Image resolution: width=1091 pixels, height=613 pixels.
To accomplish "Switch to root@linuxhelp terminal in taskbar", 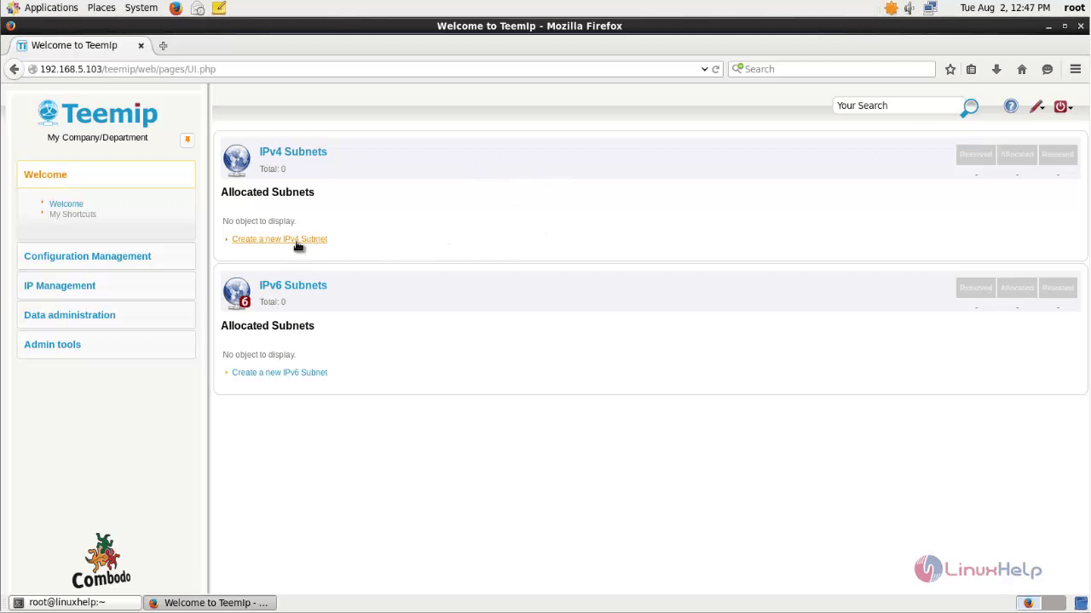I will click(x=75, y=603).
